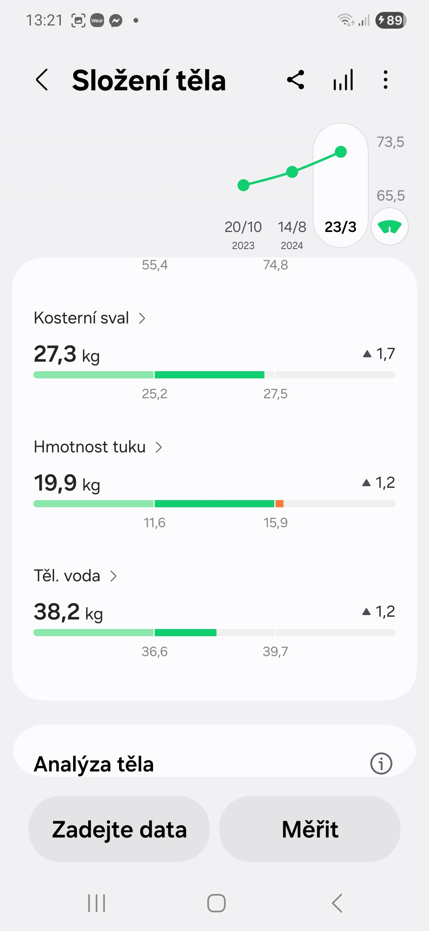Expand Hmotnost tuku details
Screen dimensions: 429x931
click(x=158, y=447)
